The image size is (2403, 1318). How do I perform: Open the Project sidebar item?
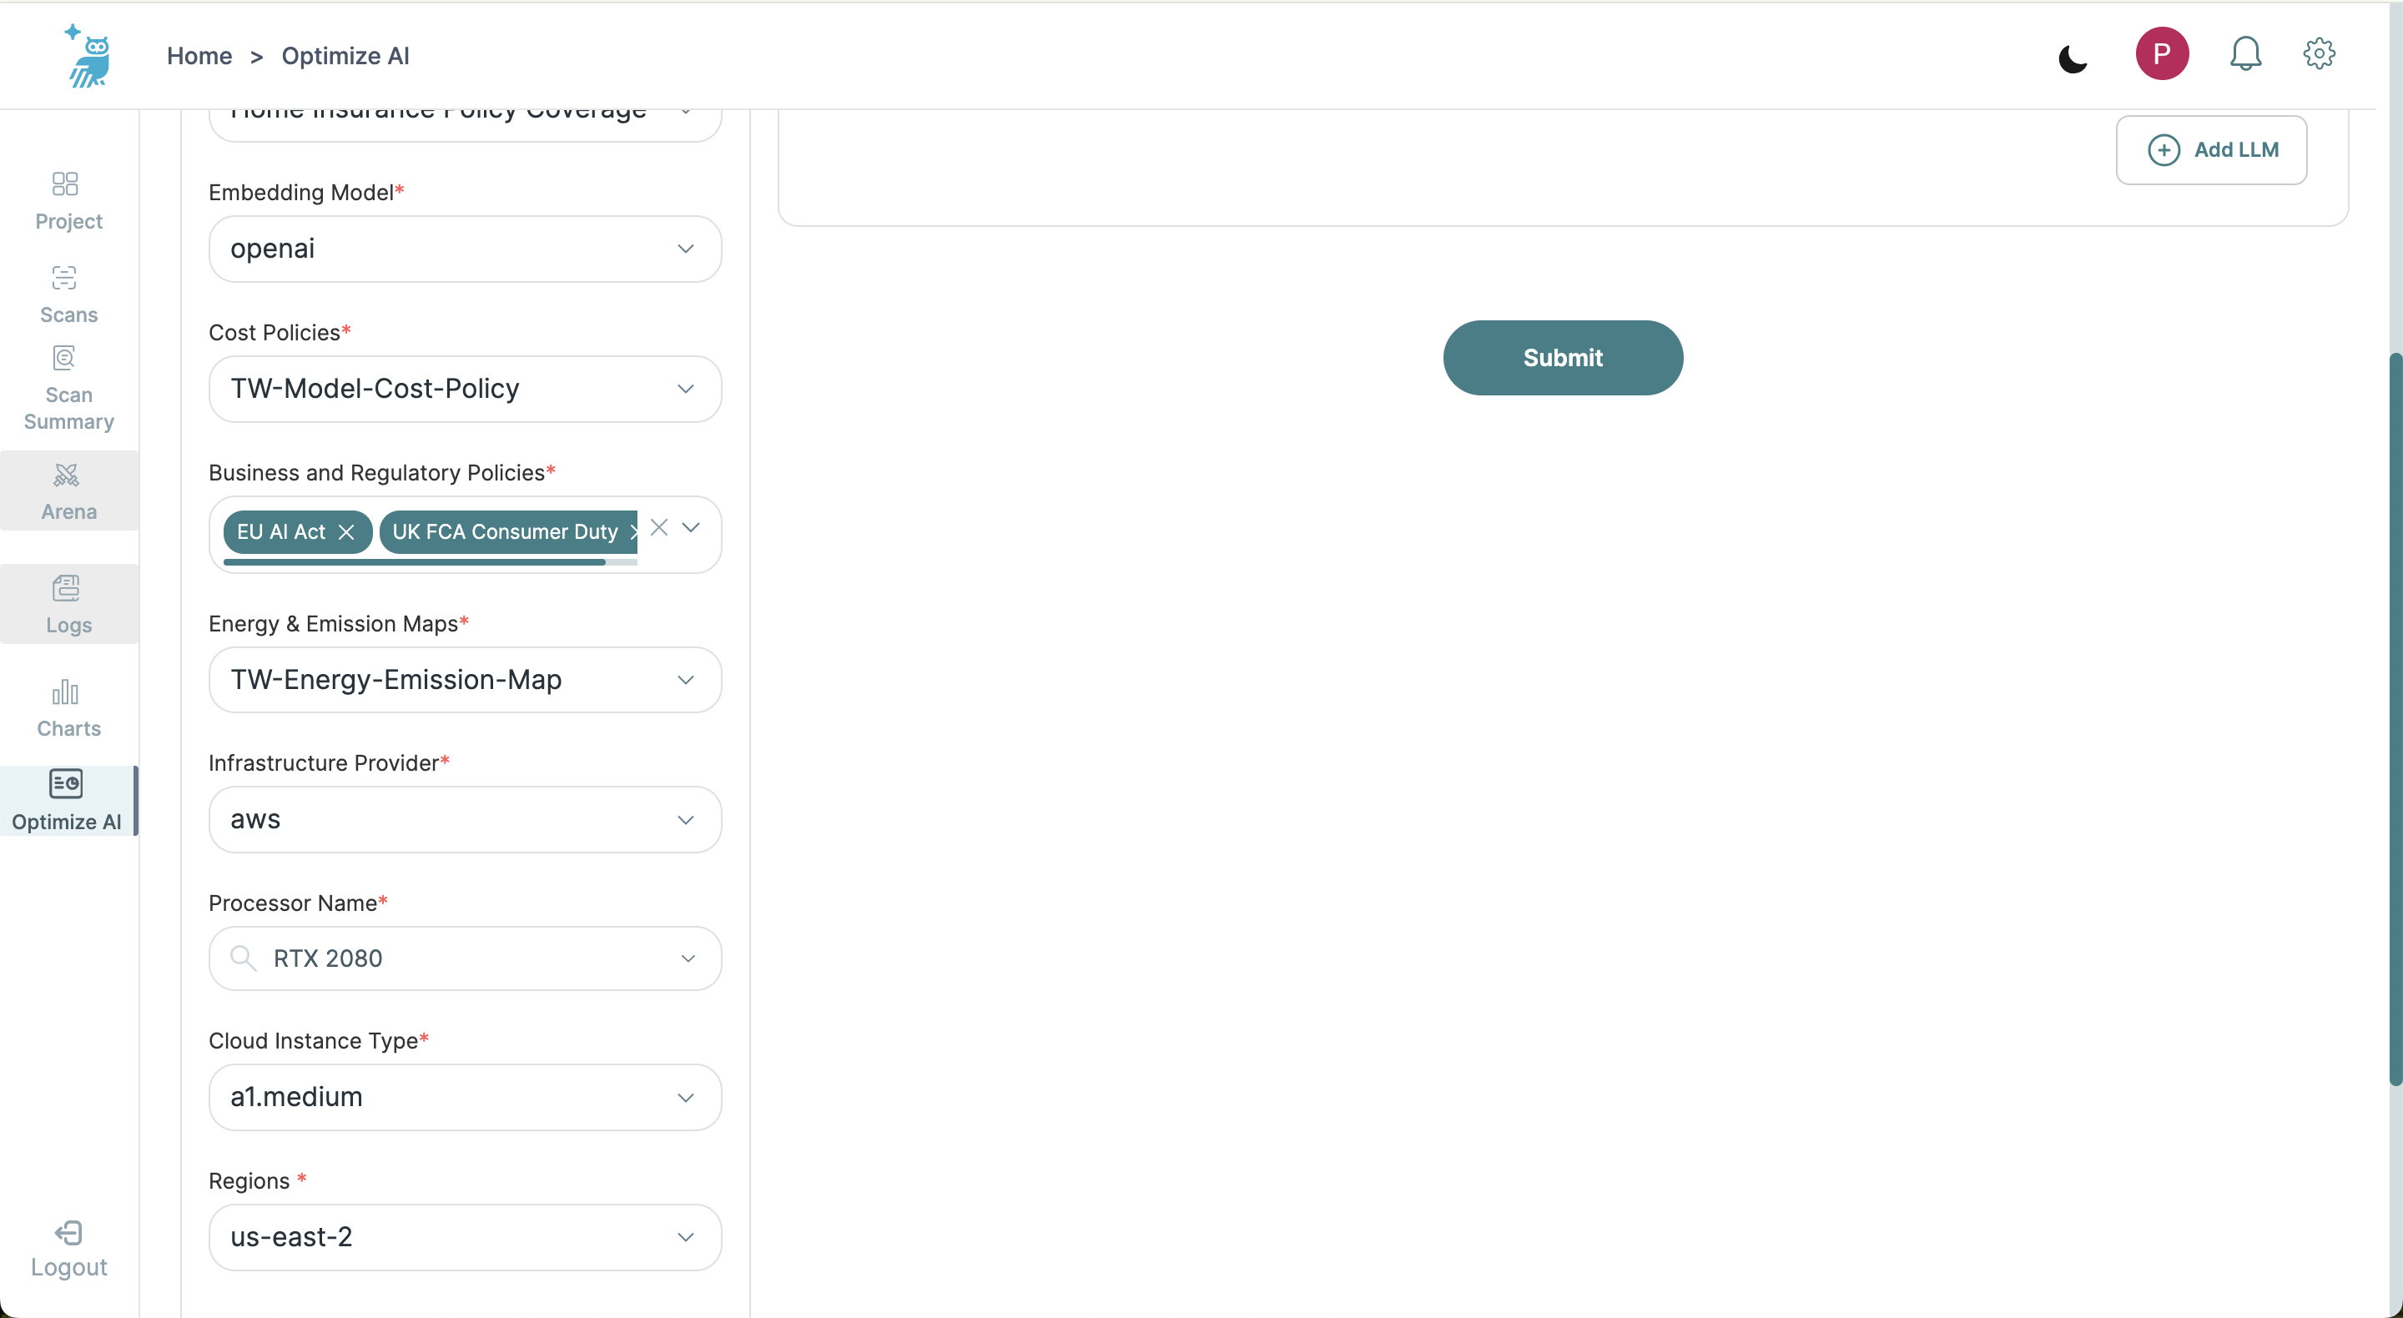pos(69,200)
